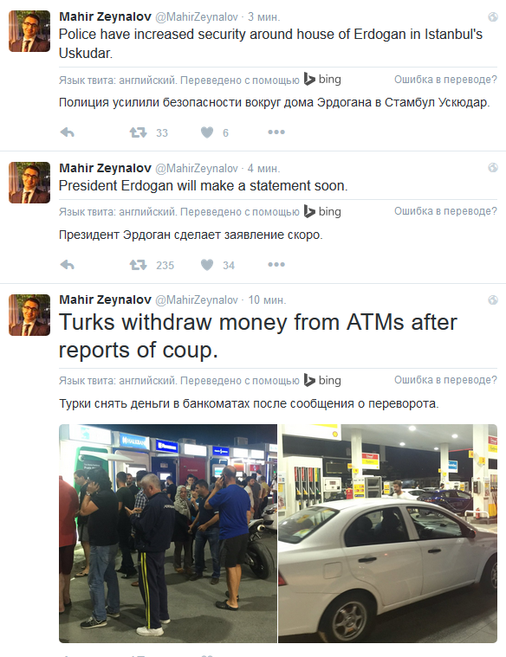Viewport: 506px width, 657px height.
Task: Reply to the Uskudar security tweet
Action: [x=67, y=132]
